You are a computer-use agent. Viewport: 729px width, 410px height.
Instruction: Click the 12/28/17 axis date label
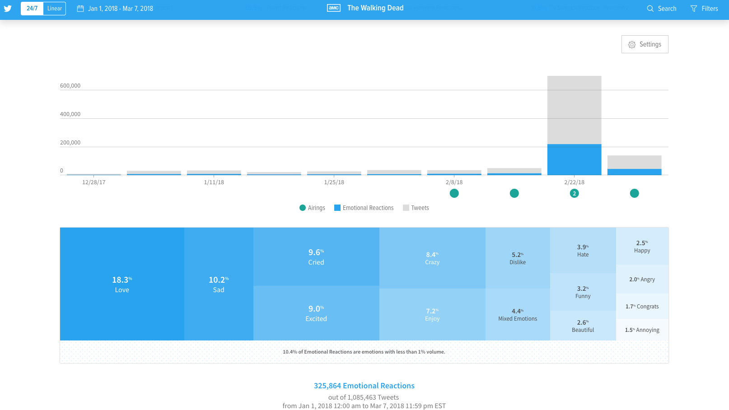click(94, 182)
